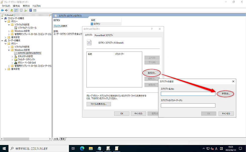Click the コンピューターの構成 computer icon
Screen dimensions: 246x152
click(x=6, y=18)
